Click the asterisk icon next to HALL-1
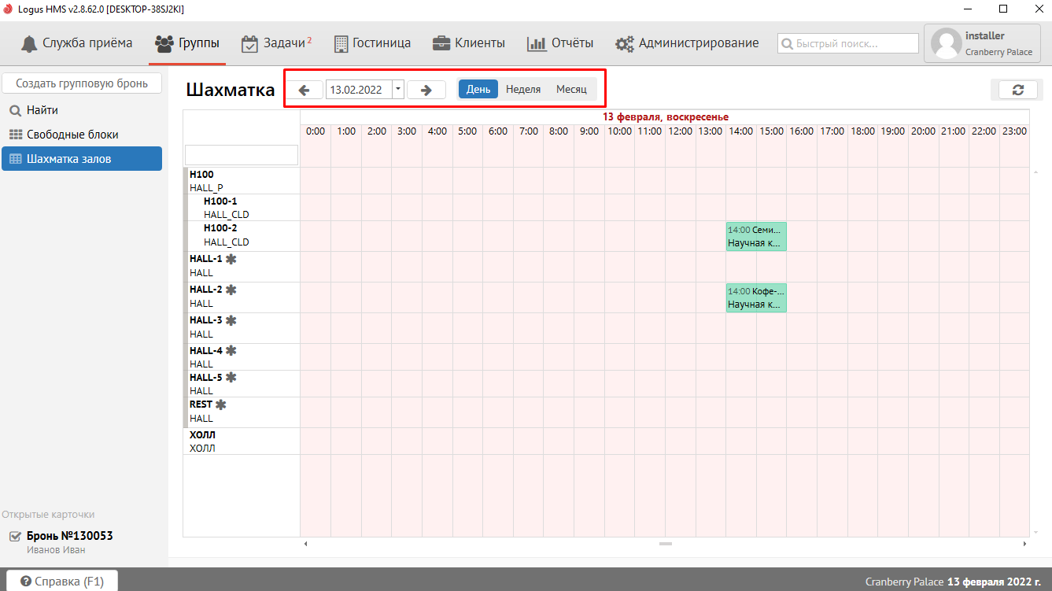Screen dimensions: 1052x591 [231, 259]
